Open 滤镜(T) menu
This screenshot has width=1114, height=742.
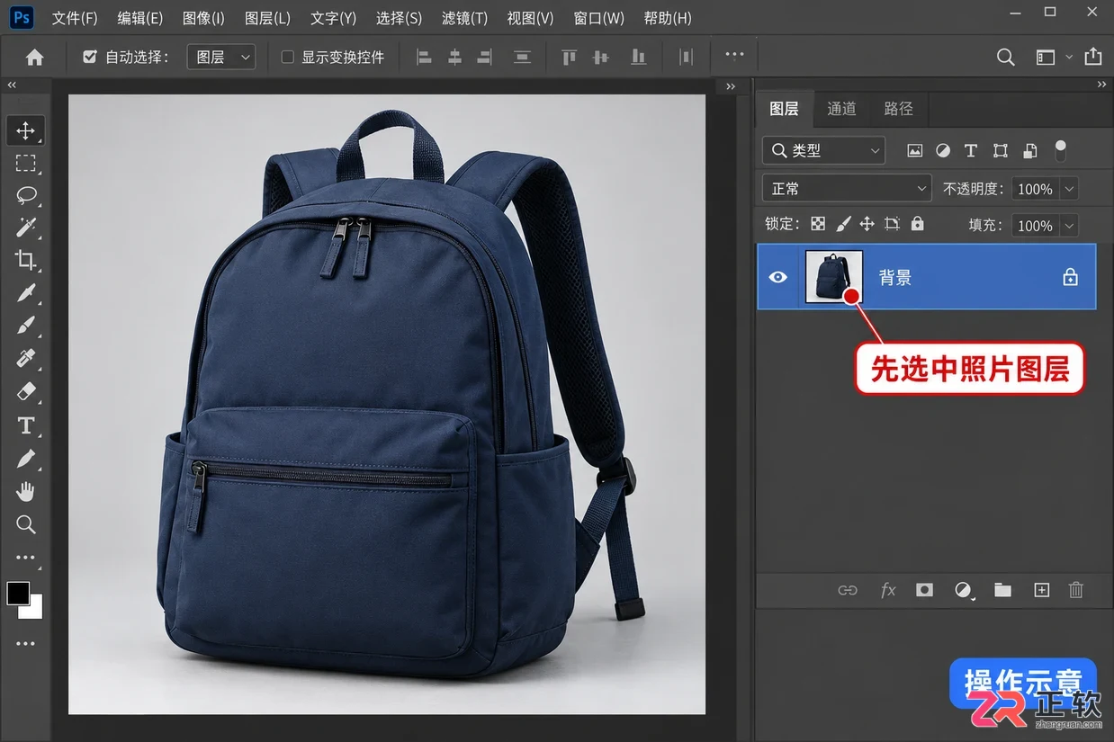[464, 18]
